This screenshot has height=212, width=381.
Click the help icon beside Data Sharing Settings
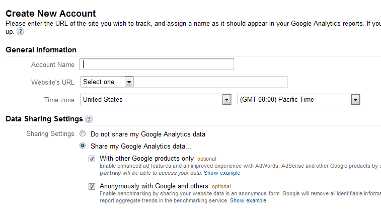[x=89, y=119]
